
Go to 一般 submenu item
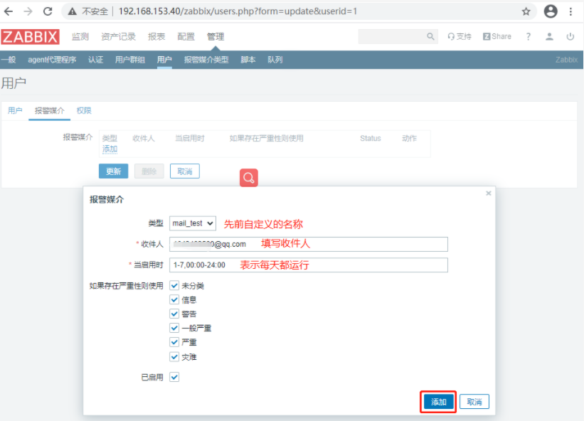tap(9, 60)
